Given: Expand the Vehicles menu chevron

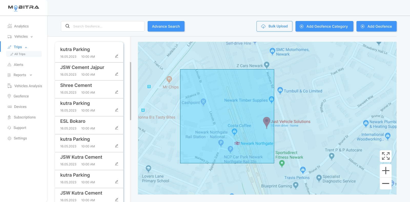Looking at the screenshot, I should [x=32, y=37].
